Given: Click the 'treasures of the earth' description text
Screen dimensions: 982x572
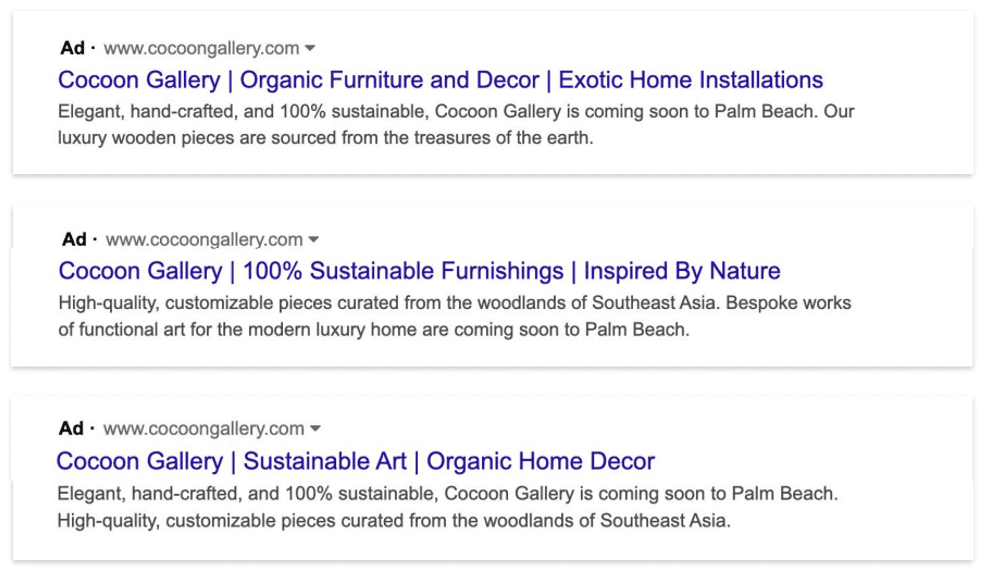Looking at the screenshot, I should [x=504, y=138].
